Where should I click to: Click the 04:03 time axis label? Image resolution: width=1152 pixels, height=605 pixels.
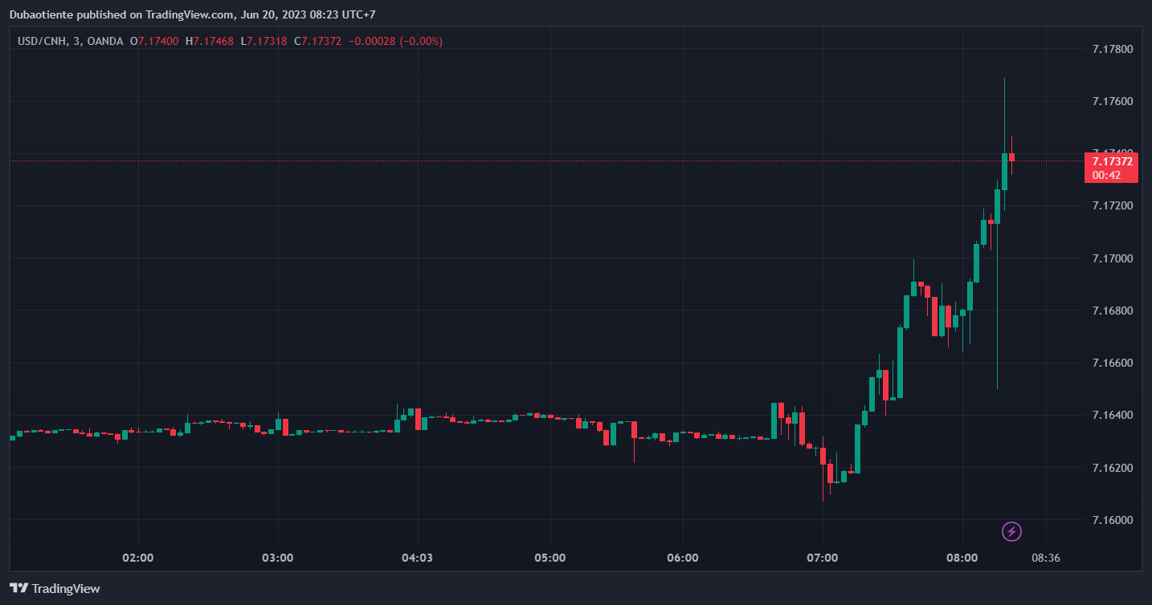[417, 558]
